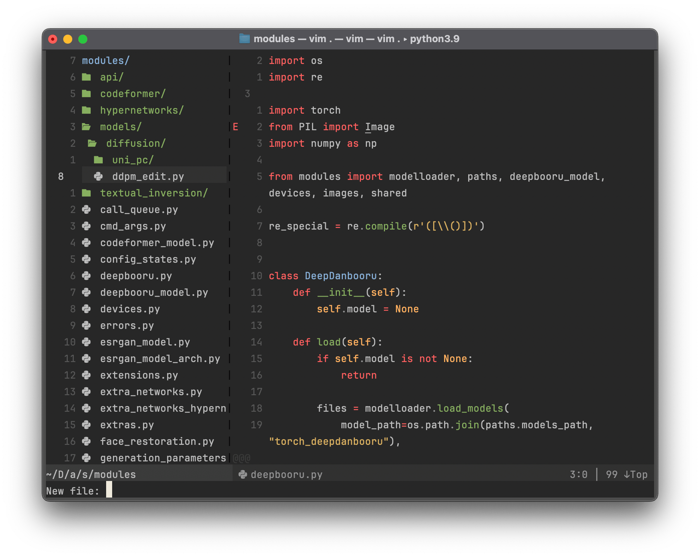Click the import torch line
This screenshot has width=700, height=557.
304,110
